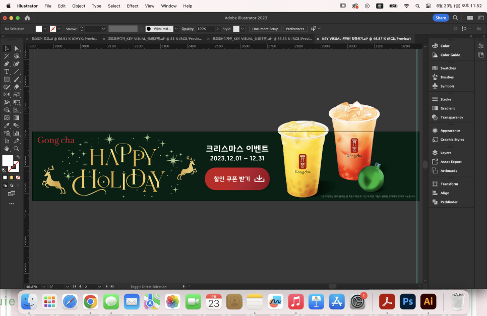Select the Eraser tool

[x=17, y=87]
